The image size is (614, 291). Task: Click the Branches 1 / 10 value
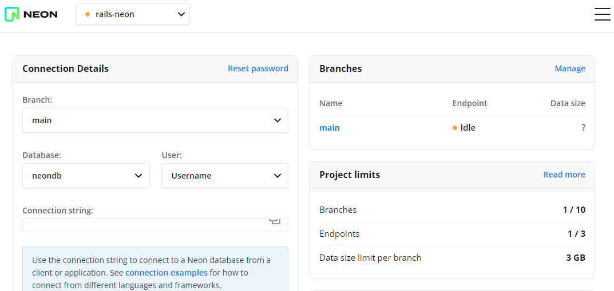[x=574, y=210]
